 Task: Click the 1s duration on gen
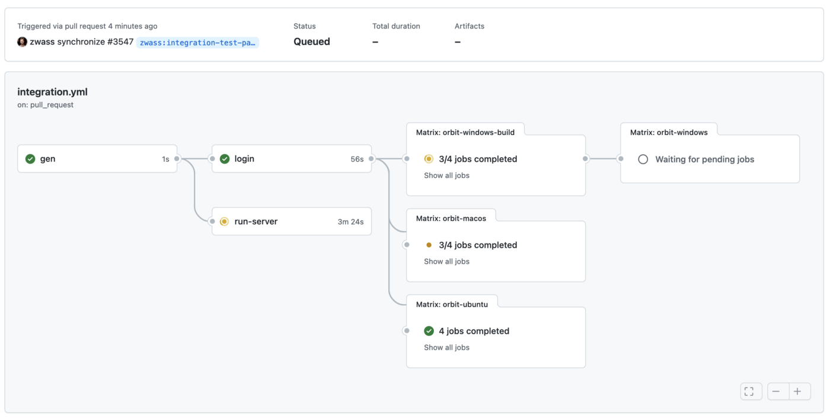coord(165,159)
